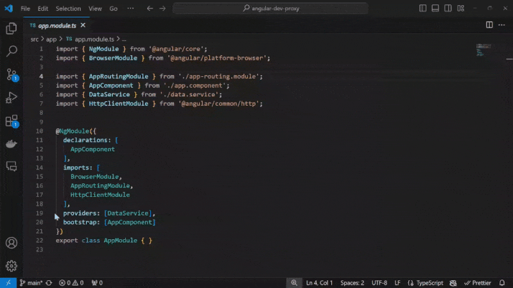Open the Docker view in activity bar
The height and width of the screenshot is (288, 513).
pyautogui.click(x=11, y=144)
